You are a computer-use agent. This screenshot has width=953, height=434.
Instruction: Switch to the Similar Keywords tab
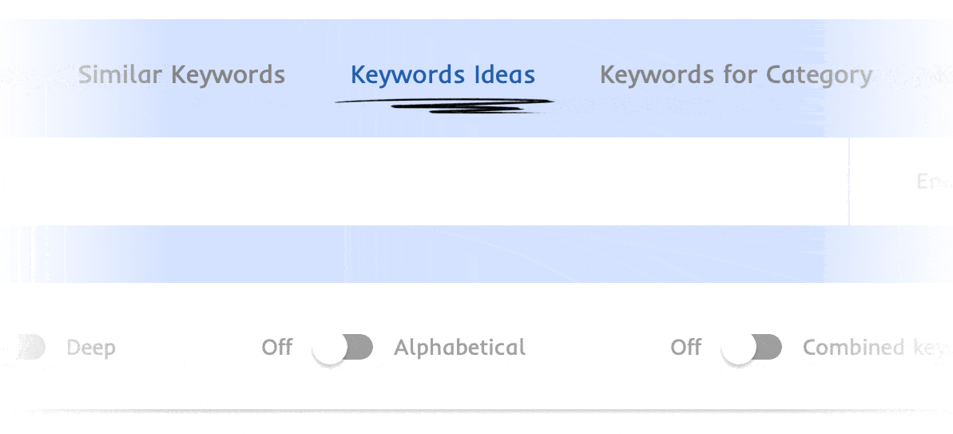pyautogui.click(x=181, y=75)
